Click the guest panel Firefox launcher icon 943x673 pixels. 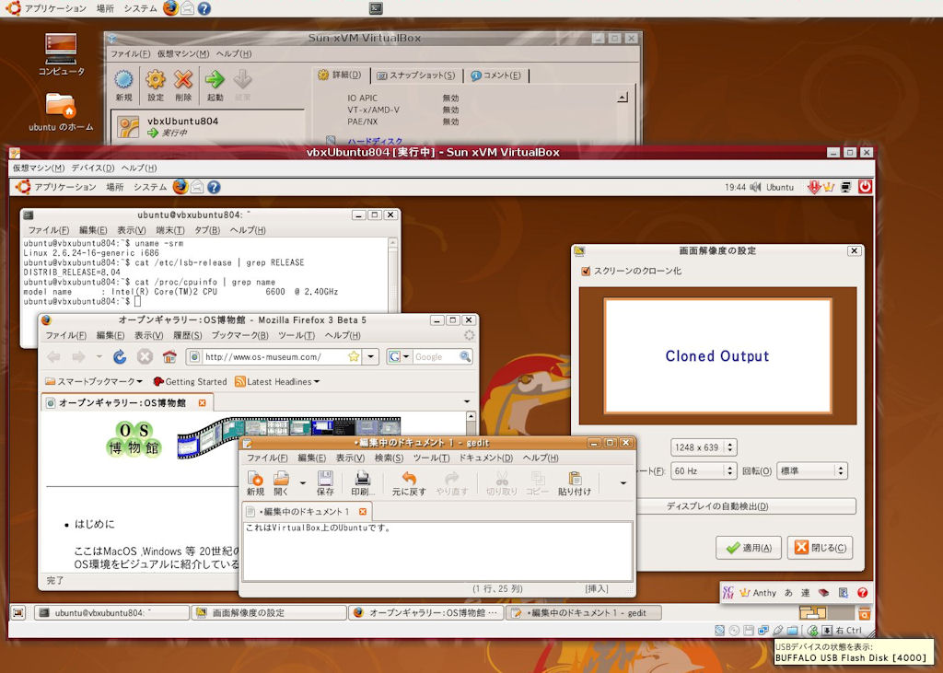point(180,187)
